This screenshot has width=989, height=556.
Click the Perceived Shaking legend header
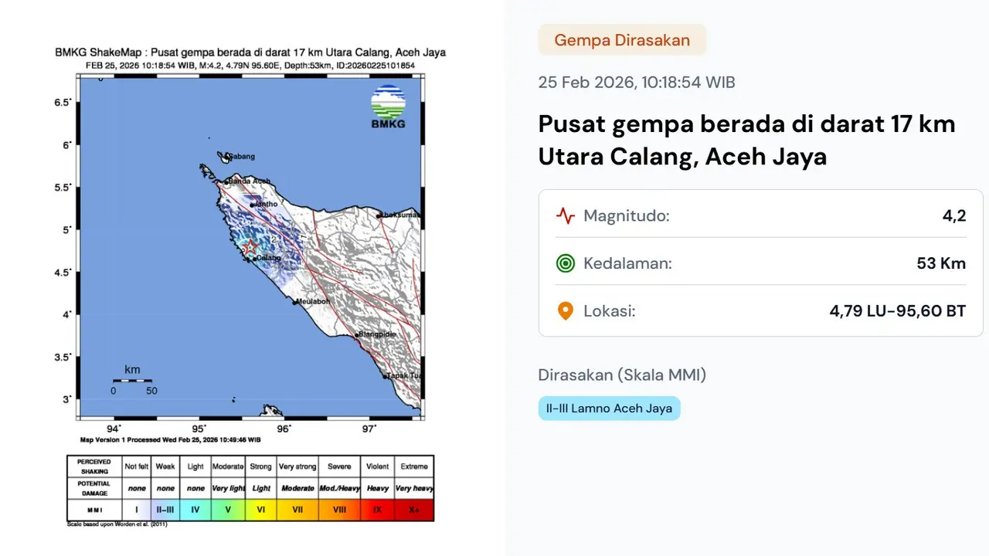click(93, 466)
